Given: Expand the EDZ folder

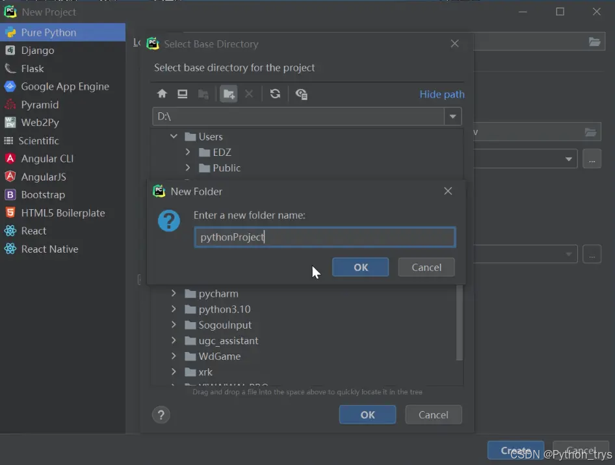Looking at the screenshot, I should (x=187, y=152).
